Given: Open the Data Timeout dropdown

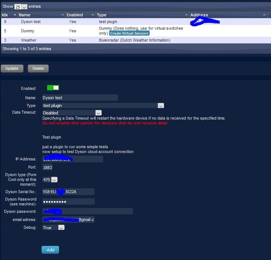Looking at the screenshot, I should (72, 113).
